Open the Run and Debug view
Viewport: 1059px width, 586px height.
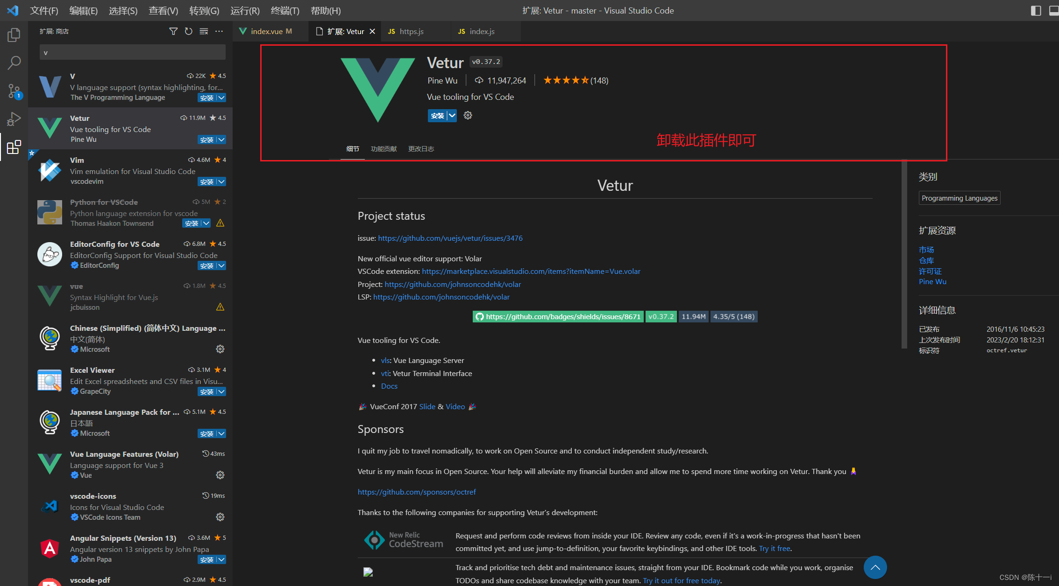coord(14,119)
